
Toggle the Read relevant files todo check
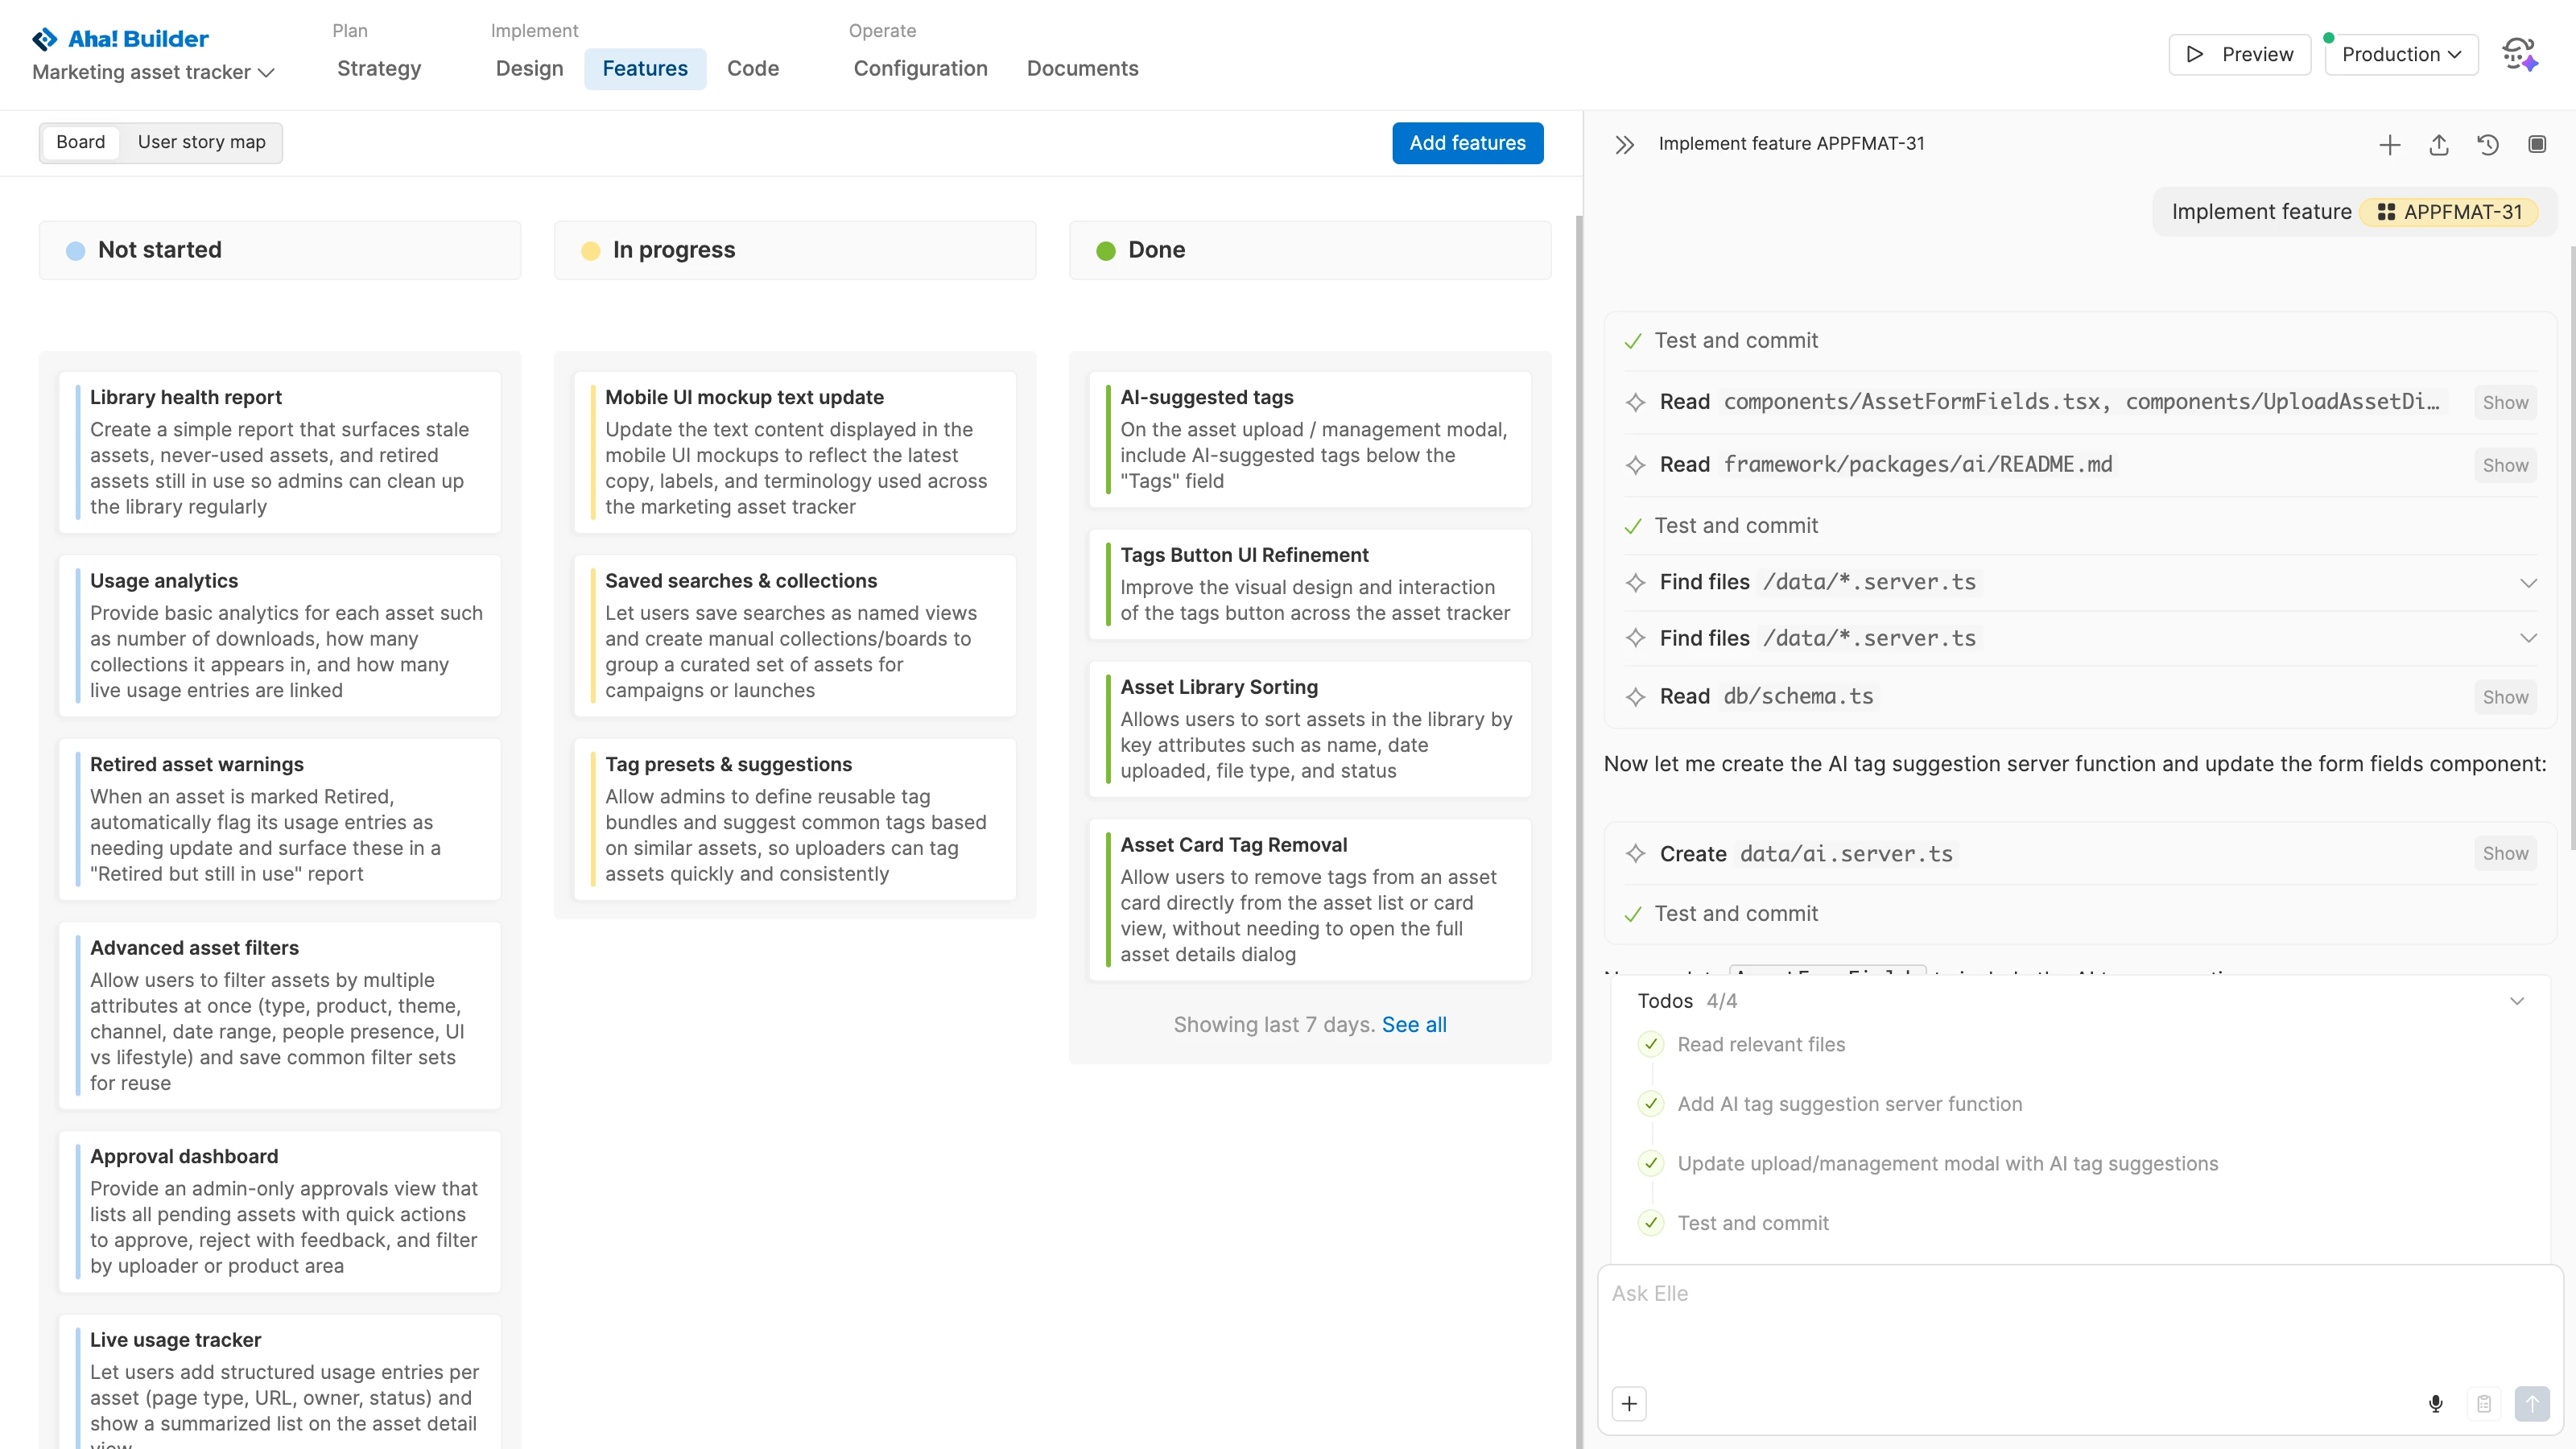[x=1651, y=1044]
